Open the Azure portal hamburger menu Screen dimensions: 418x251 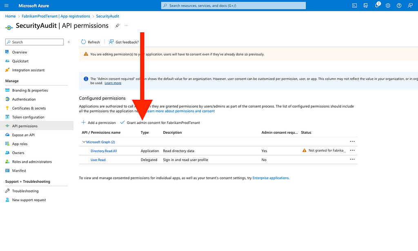click(7, 6)
